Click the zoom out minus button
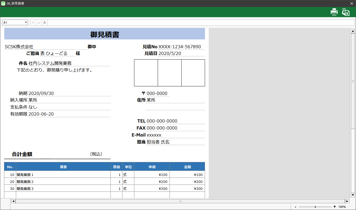This screenshot has height=210, width=356. click(296, 207)
